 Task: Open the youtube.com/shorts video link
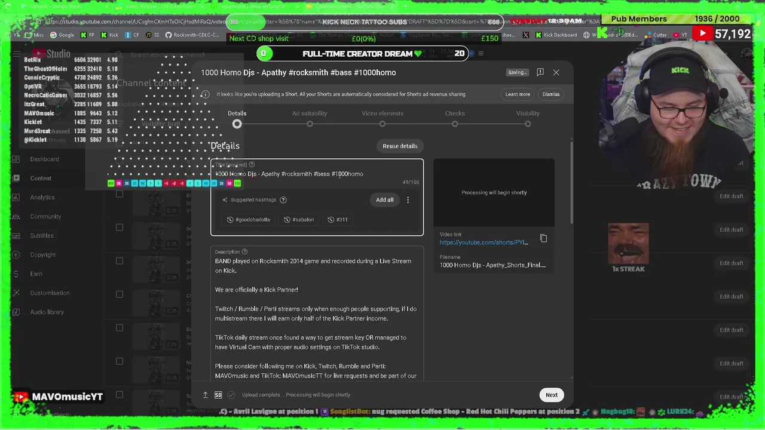484,242
